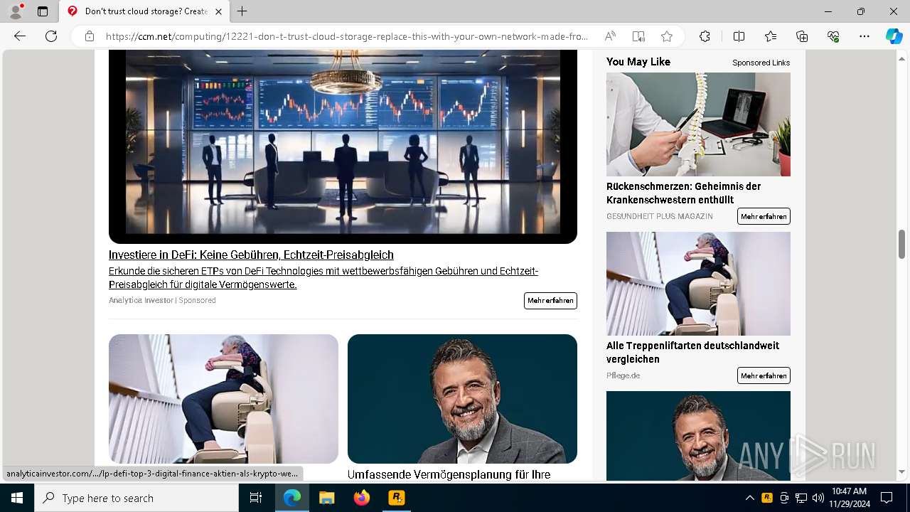The width and height of the screenshot is (910, 512).
Task: Open the sidebar stairlift image
Action: tap(698, 284)
